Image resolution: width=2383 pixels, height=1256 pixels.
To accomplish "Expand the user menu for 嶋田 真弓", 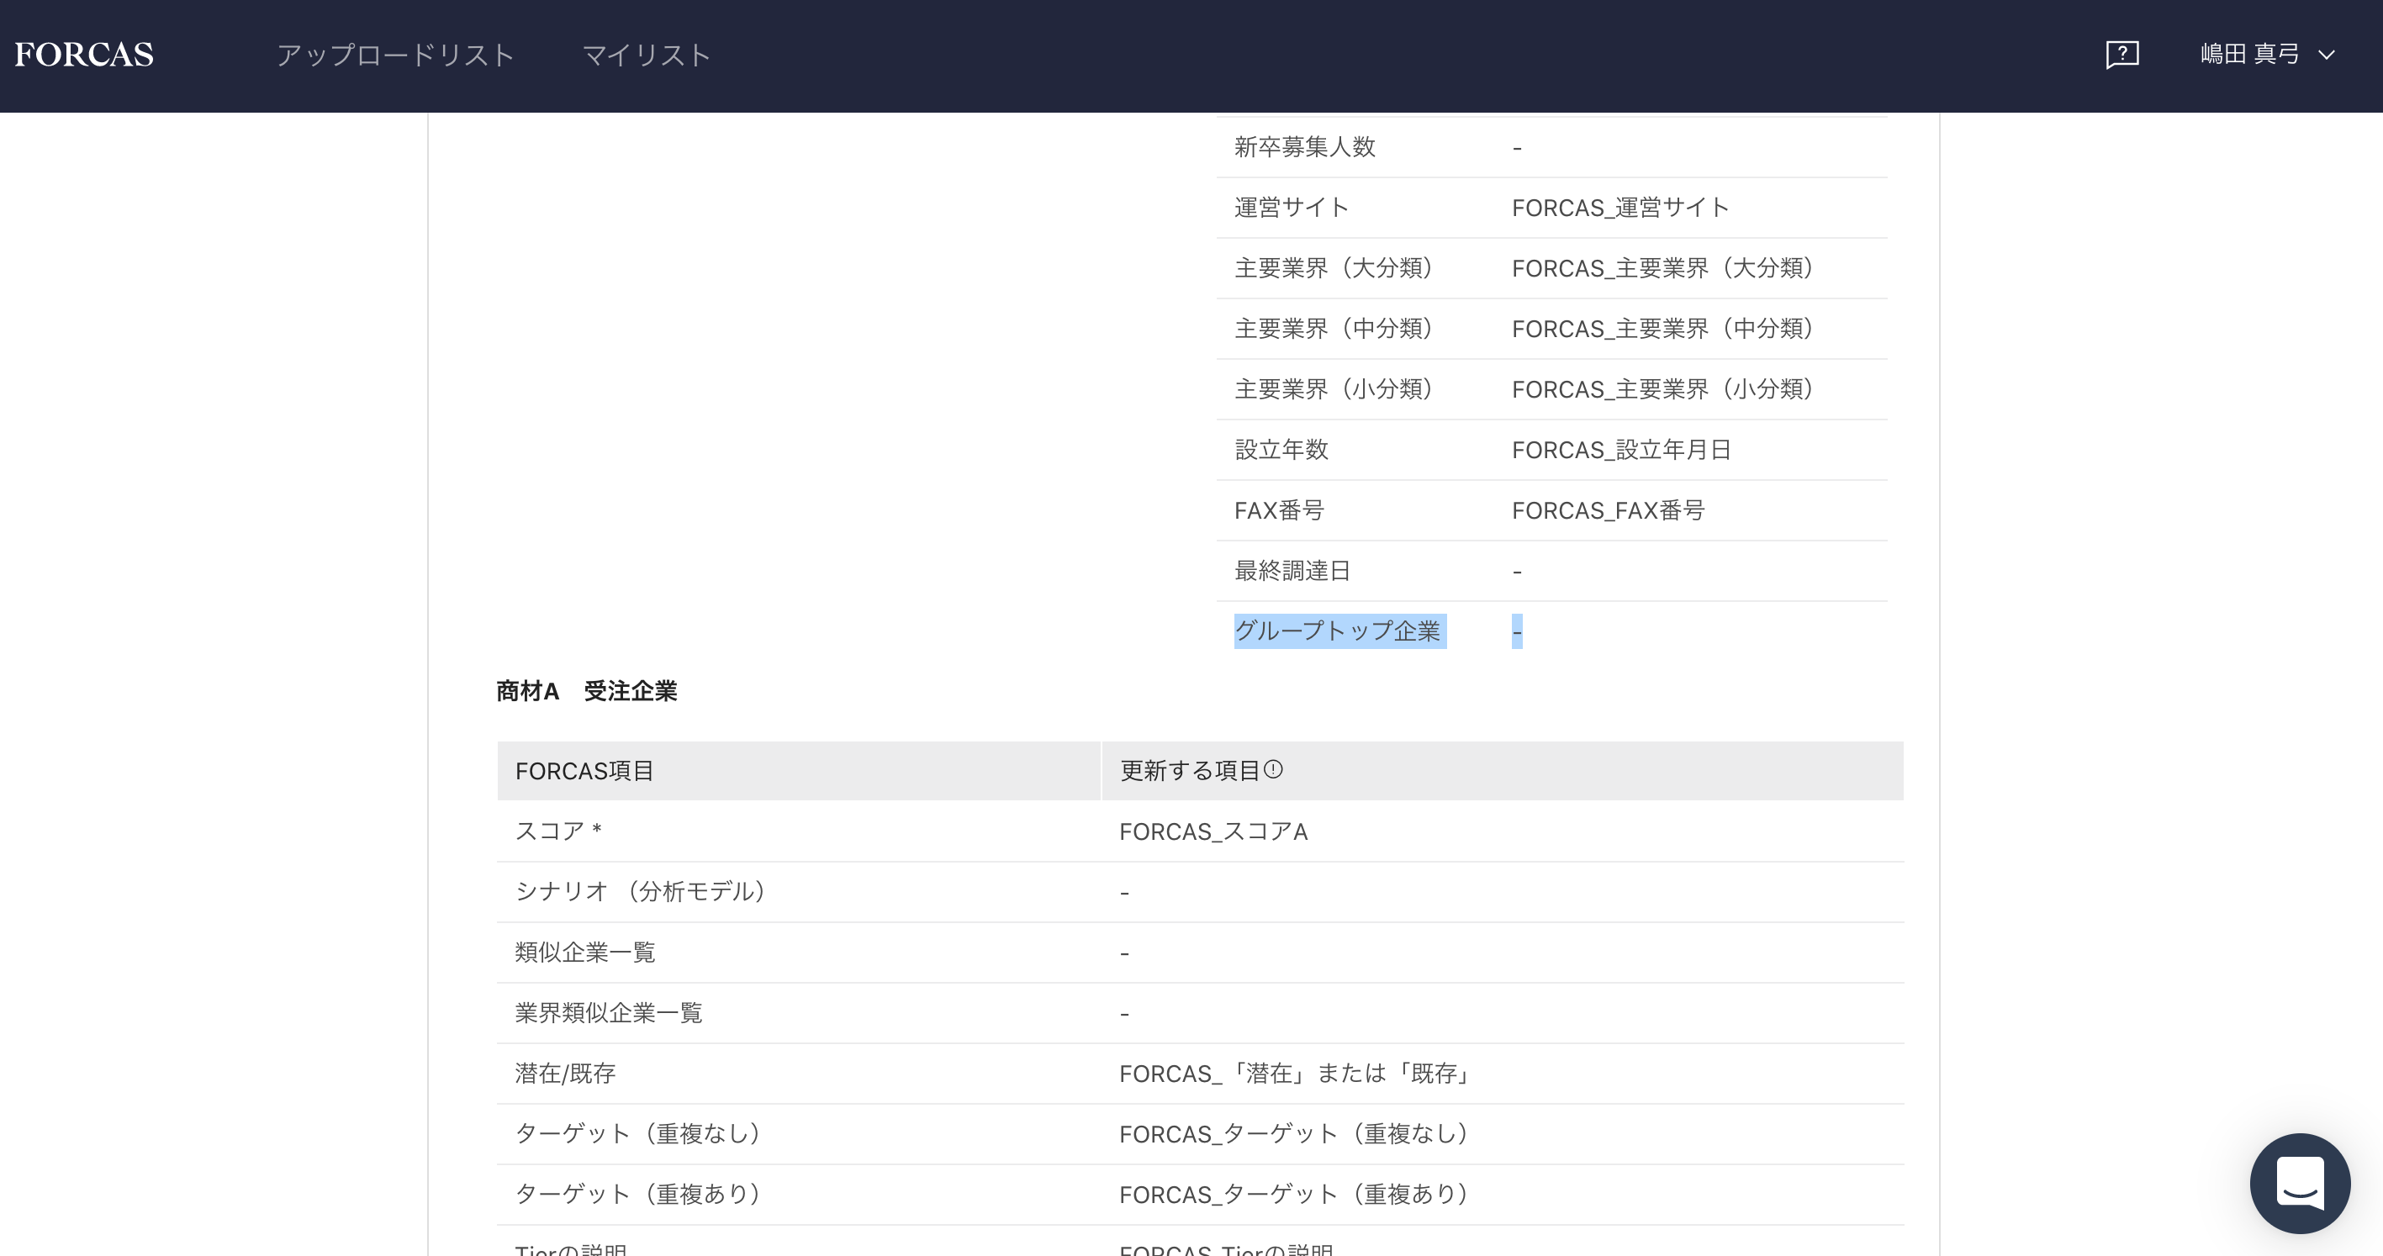I will [2330, 56].
